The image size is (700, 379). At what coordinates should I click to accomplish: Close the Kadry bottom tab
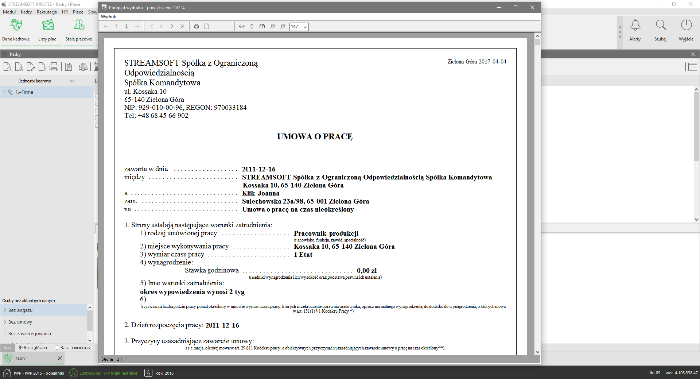[60, 358]
